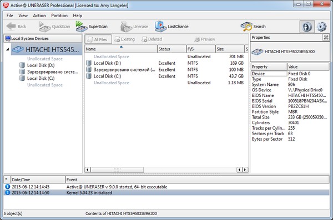Select the Partition Style property row
The image size is (333, 220).
click(290, 112)
